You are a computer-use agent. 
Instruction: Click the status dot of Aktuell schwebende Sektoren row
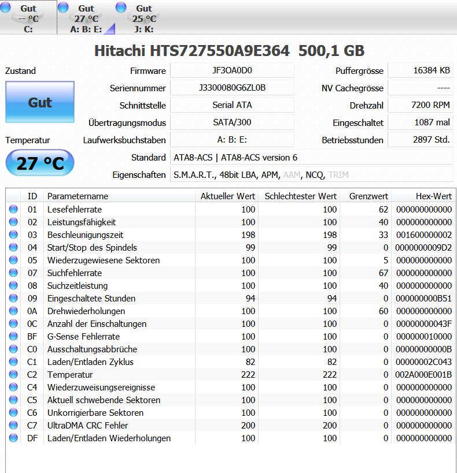[13, 400]
